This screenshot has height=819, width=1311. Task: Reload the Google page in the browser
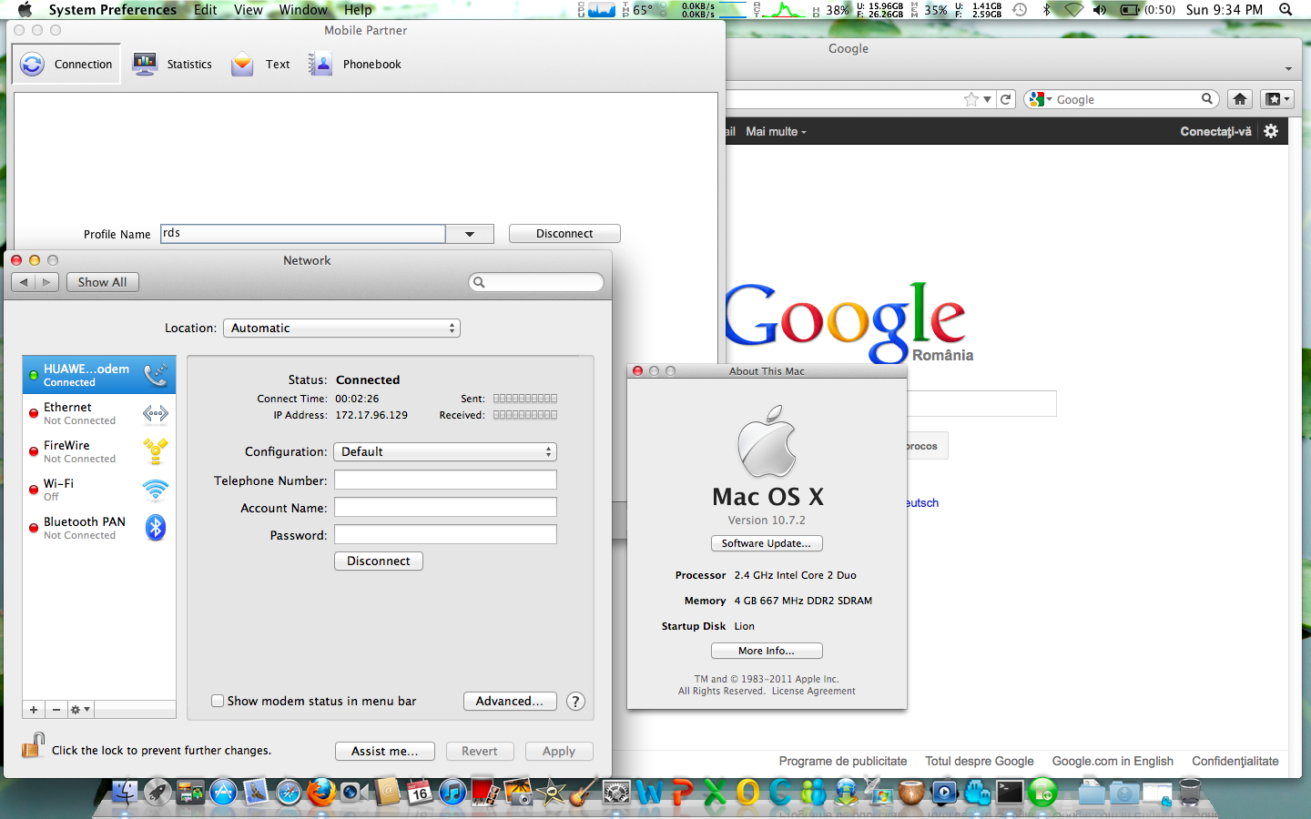pos(1006,99)
